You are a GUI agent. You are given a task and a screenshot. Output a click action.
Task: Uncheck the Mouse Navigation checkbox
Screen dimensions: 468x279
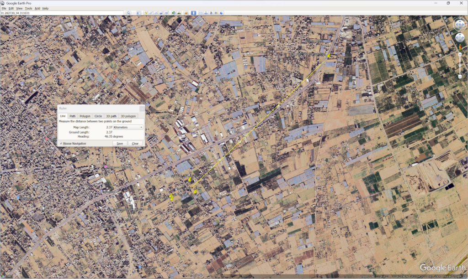(61, 144)
